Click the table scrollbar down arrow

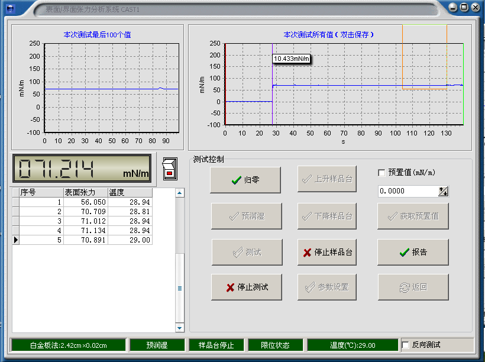coord(179,328)
